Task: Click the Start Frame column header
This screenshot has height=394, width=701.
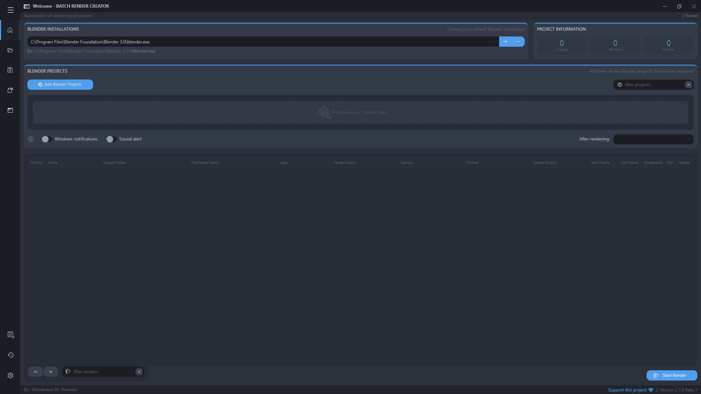Action: [600, 163]
